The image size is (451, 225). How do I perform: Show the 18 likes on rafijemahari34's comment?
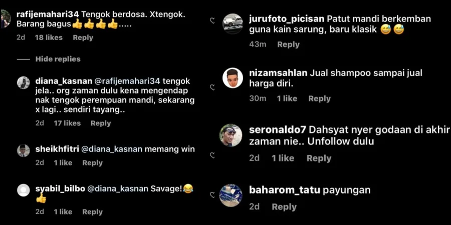point(49,37)
